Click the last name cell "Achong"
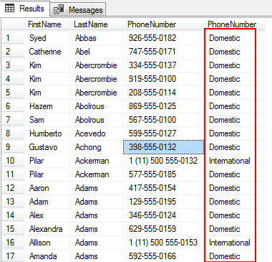Viewport: 272px width, 262px height. click(97, 147)
